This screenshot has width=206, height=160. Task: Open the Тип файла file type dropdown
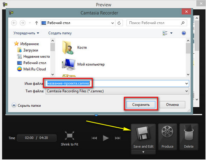[x=186, y=91]
